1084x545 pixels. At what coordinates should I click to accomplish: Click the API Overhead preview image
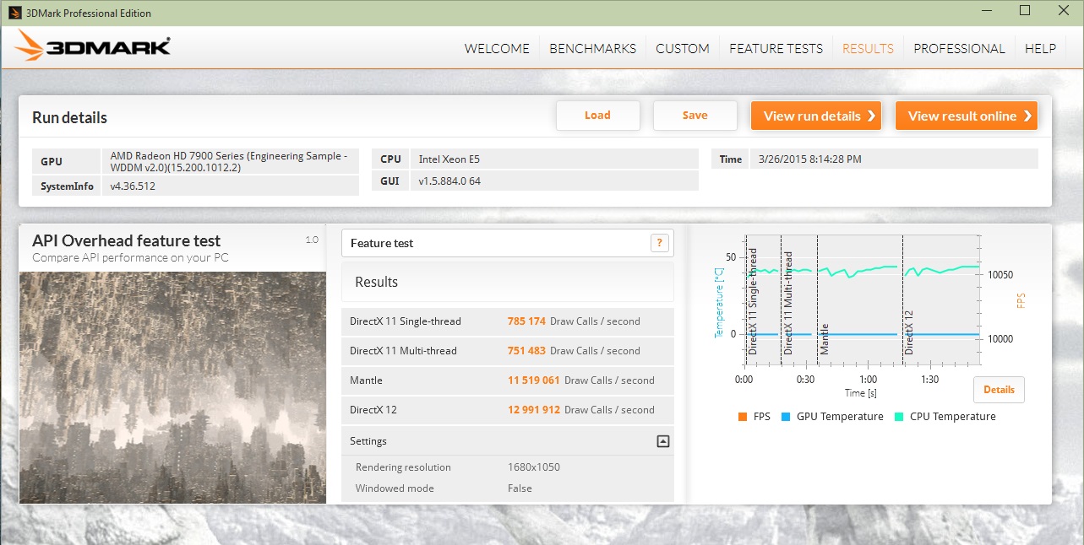tap(172, 387)
